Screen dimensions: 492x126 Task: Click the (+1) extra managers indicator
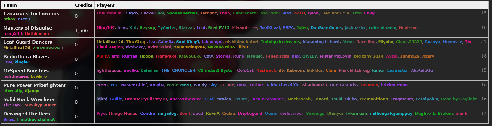pyautogui.click(x=66, y=48)
